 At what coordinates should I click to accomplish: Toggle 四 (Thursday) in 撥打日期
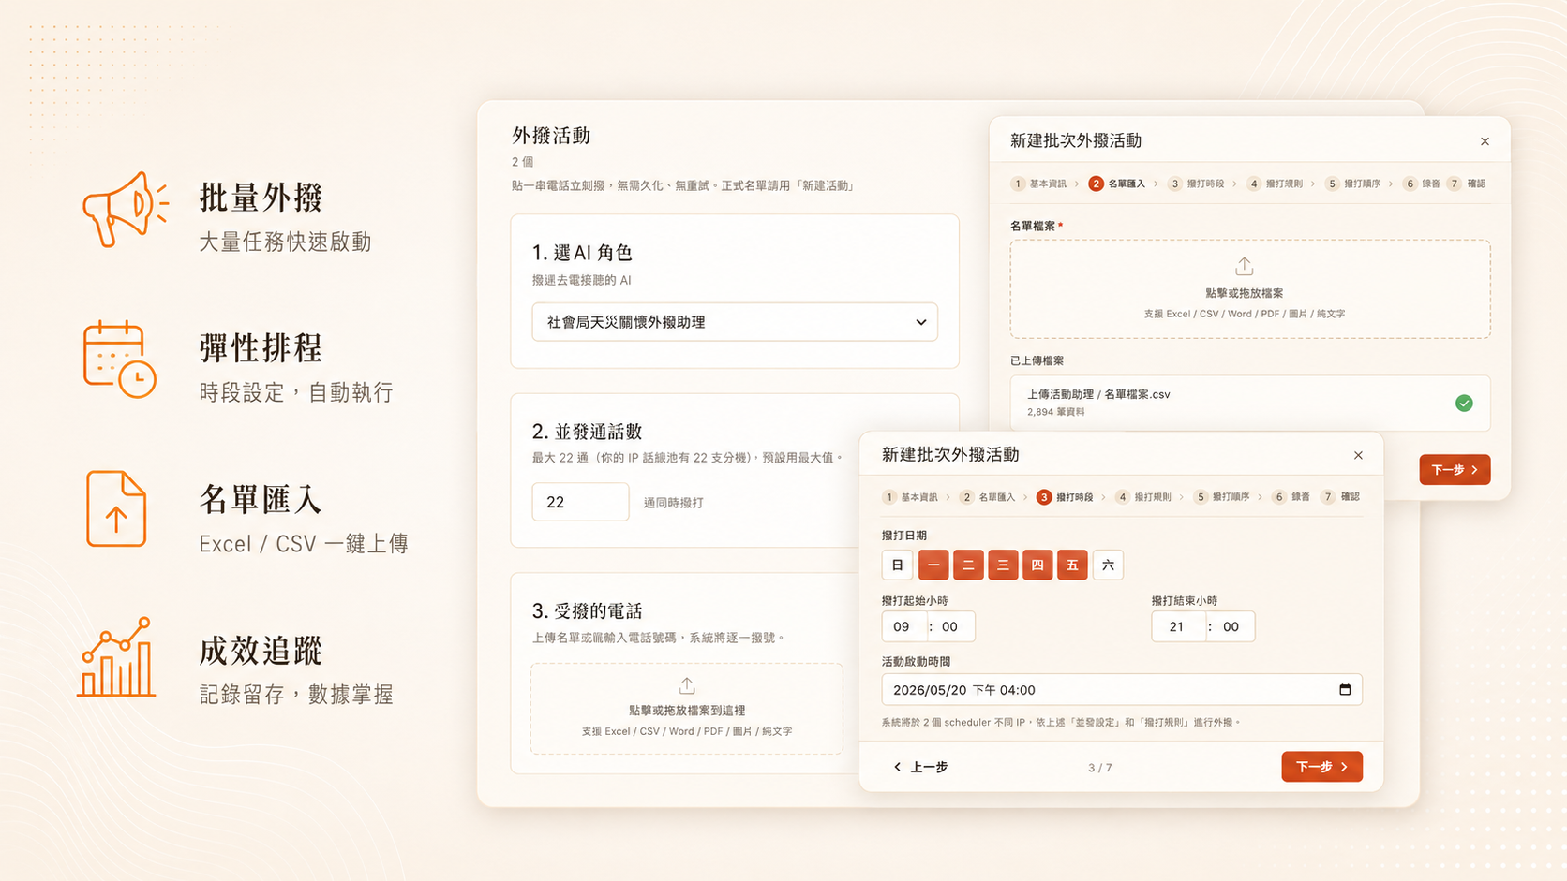pyautogui.click(x=1037, y=565)
